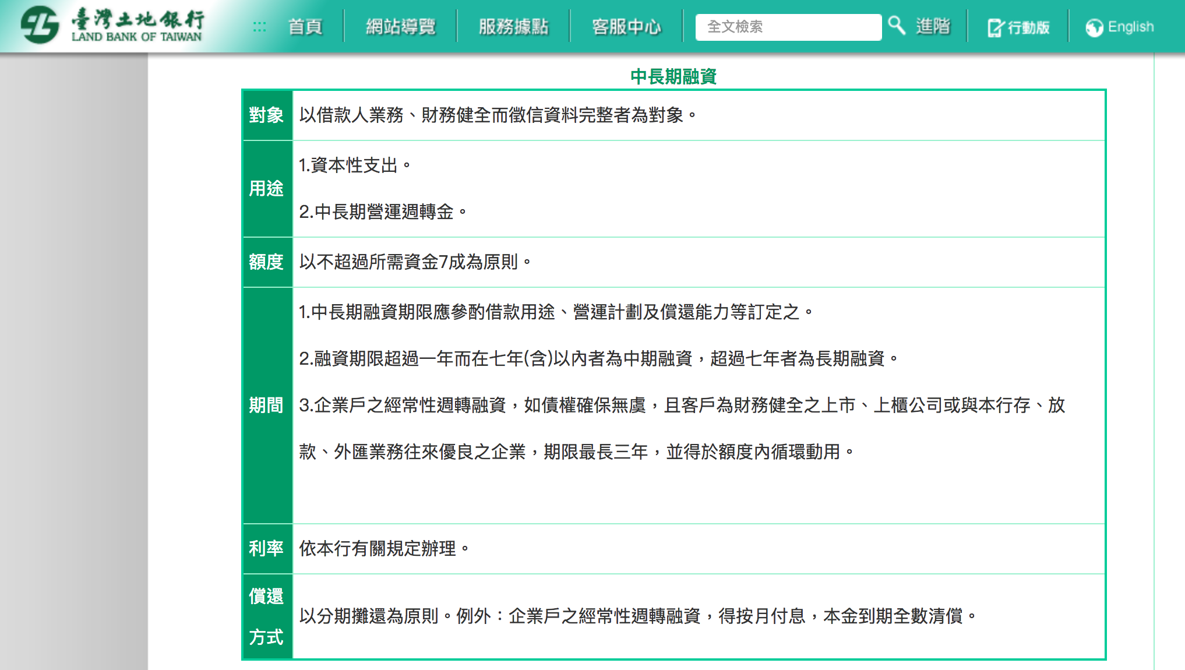
Task: Open the 首頁 home menu item
Action: (x=305, y=27)
